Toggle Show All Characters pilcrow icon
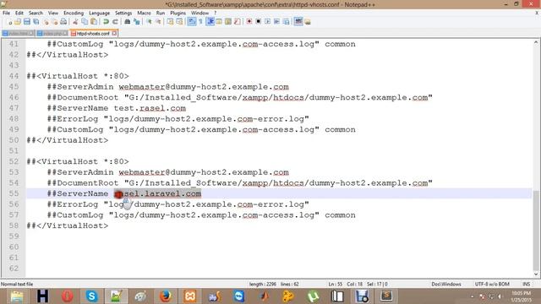Screen dimensions: 541x304 pyautogui.click(x=200, y=22)
